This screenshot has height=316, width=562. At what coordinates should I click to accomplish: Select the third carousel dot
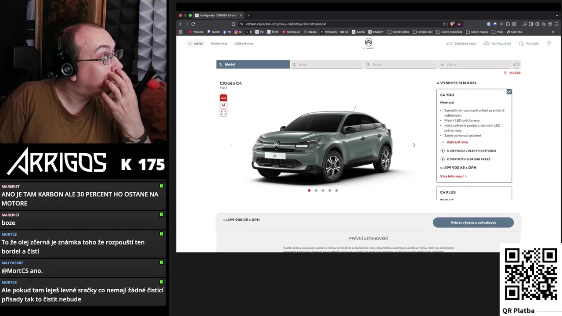(x=323, y=190)
